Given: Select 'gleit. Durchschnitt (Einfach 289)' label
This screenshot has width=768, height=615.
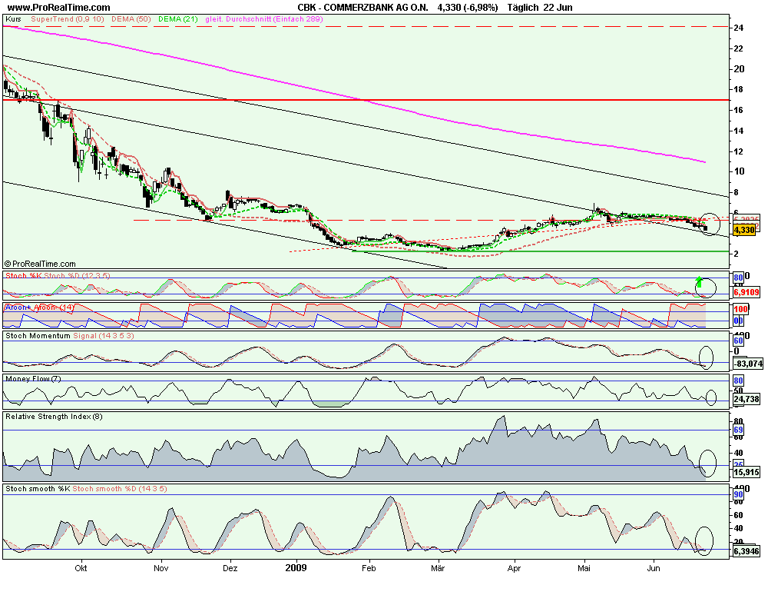Looking at the screenshot, I should point(264,19).
